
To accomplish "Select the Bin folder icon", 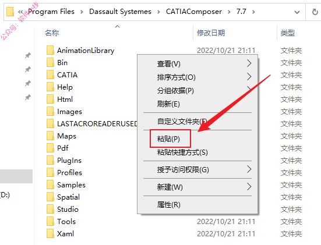I will [x=50, y=63].
